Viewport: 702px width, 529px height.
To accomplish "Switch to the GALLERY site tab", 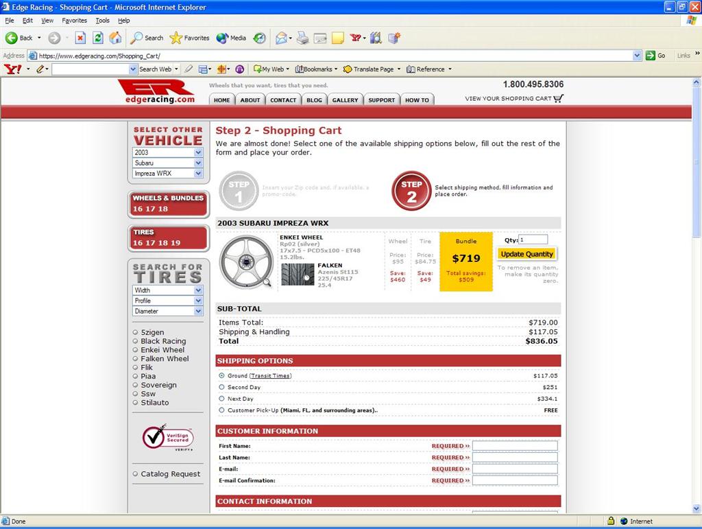I will click(x=345, y=100).
